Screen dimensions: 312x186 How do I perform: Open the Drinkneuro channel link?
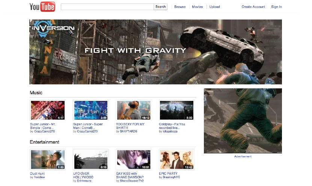pyautogui.click(x=84, y=181)
